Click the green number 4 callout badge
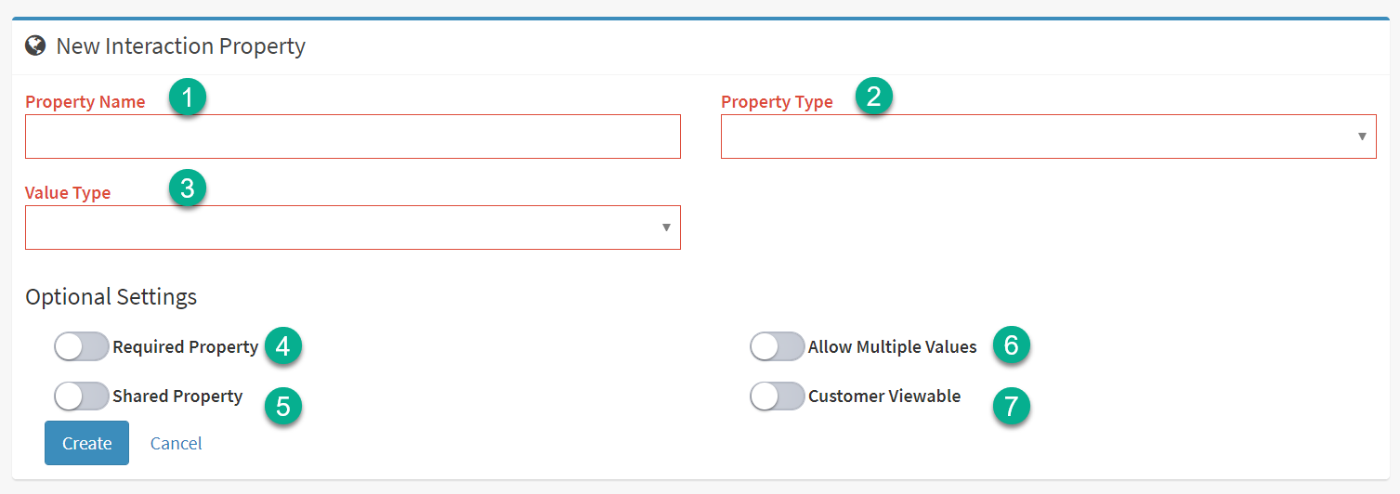Viewport: 1400px width, 494px height. [x=283, y=346]
